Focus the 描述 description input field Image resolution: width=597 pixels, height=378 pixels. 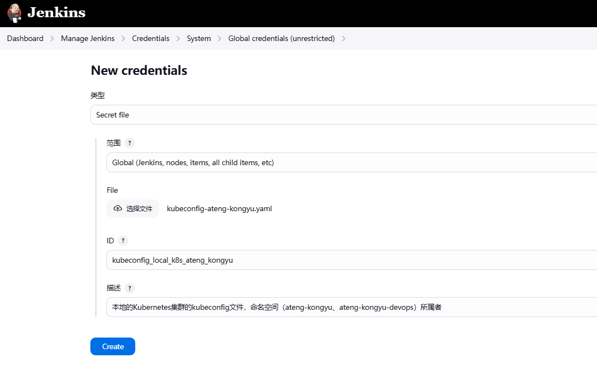pyautogui.click(x=351, y=307)
